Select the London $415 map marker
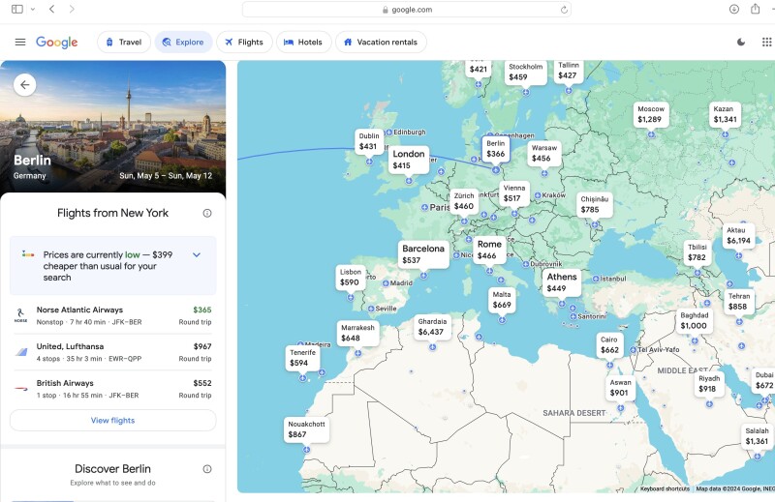 pos(408,160)
